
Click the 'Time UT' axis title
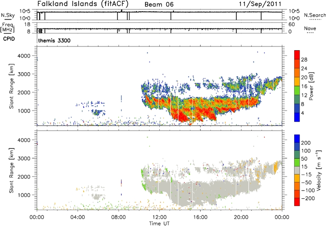[x=159, y=224]
